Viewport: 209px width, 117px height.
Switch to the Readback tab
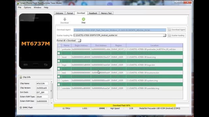pos(93,13)
